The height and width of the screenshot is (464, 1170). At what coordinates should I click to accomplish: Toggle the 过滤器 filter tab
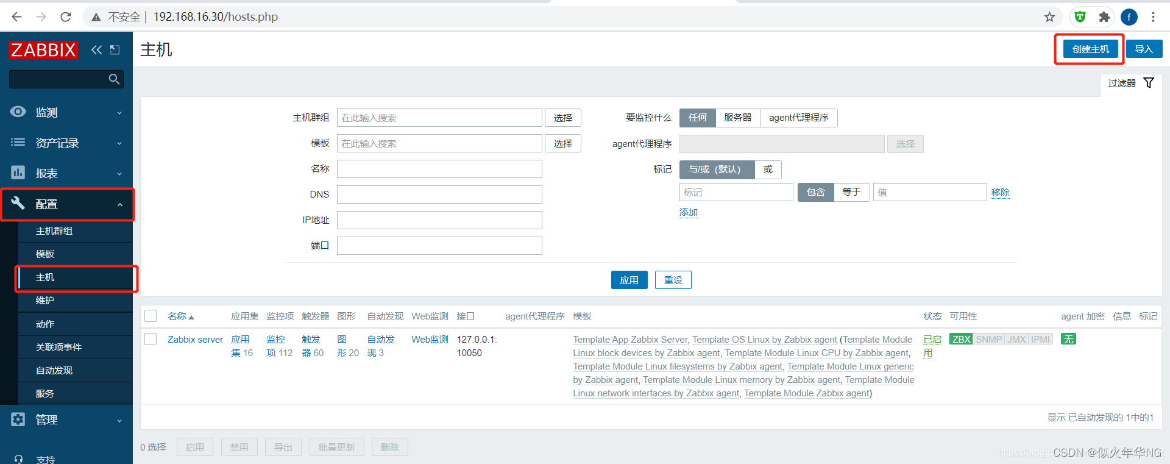[x=1130, y=83]
